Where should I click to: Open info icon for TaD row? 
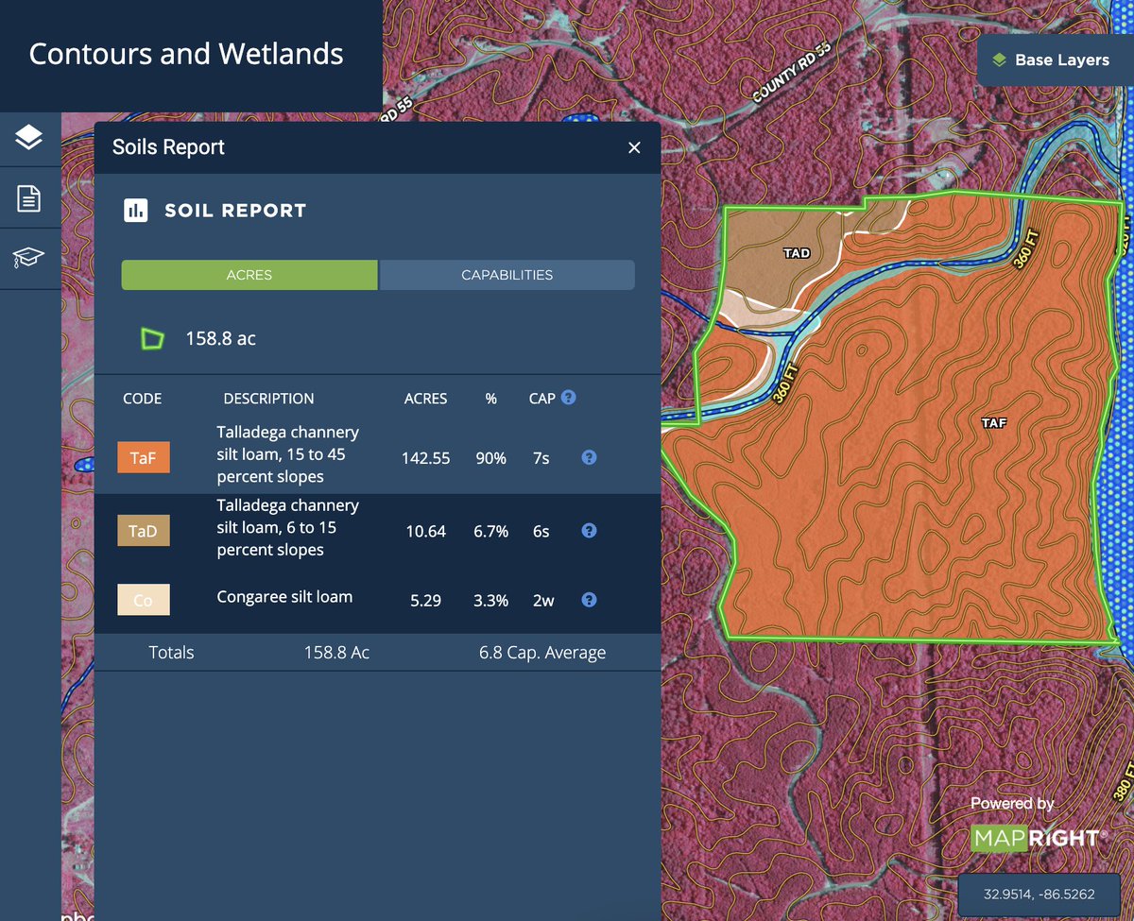click(x=589, y=531)
